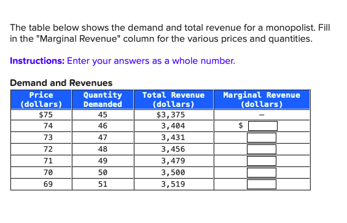
Task: Select marginal revenue input for price 69
Action: tap(262, 184)
